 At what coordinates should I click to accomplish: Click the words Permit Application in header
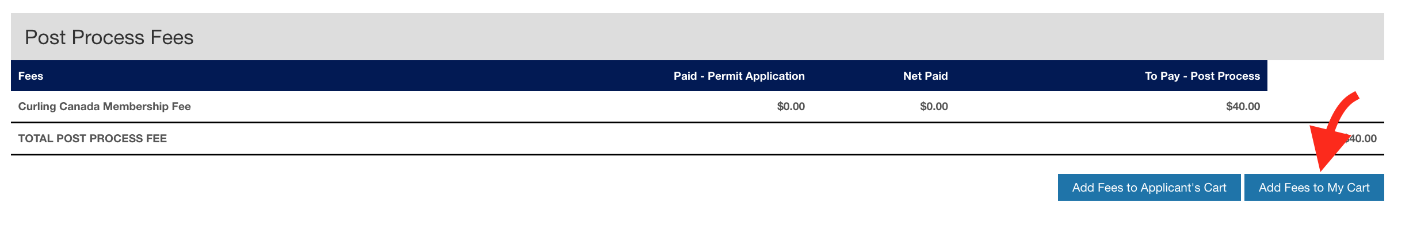tap(756, 76)
